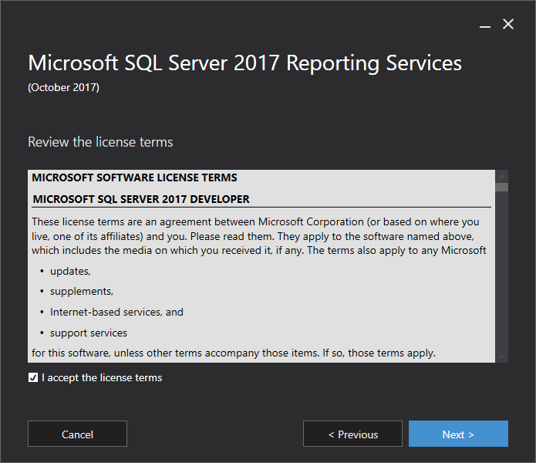The width and height of the screenshot is (536, 463).
Task: Click the MICROSOFT SOFTWARE LICENSE TERMS heading
Action: tap(134, 177)
